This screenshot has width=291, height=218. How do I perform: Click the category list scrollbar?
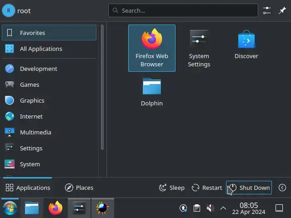[x=102, y=87]
